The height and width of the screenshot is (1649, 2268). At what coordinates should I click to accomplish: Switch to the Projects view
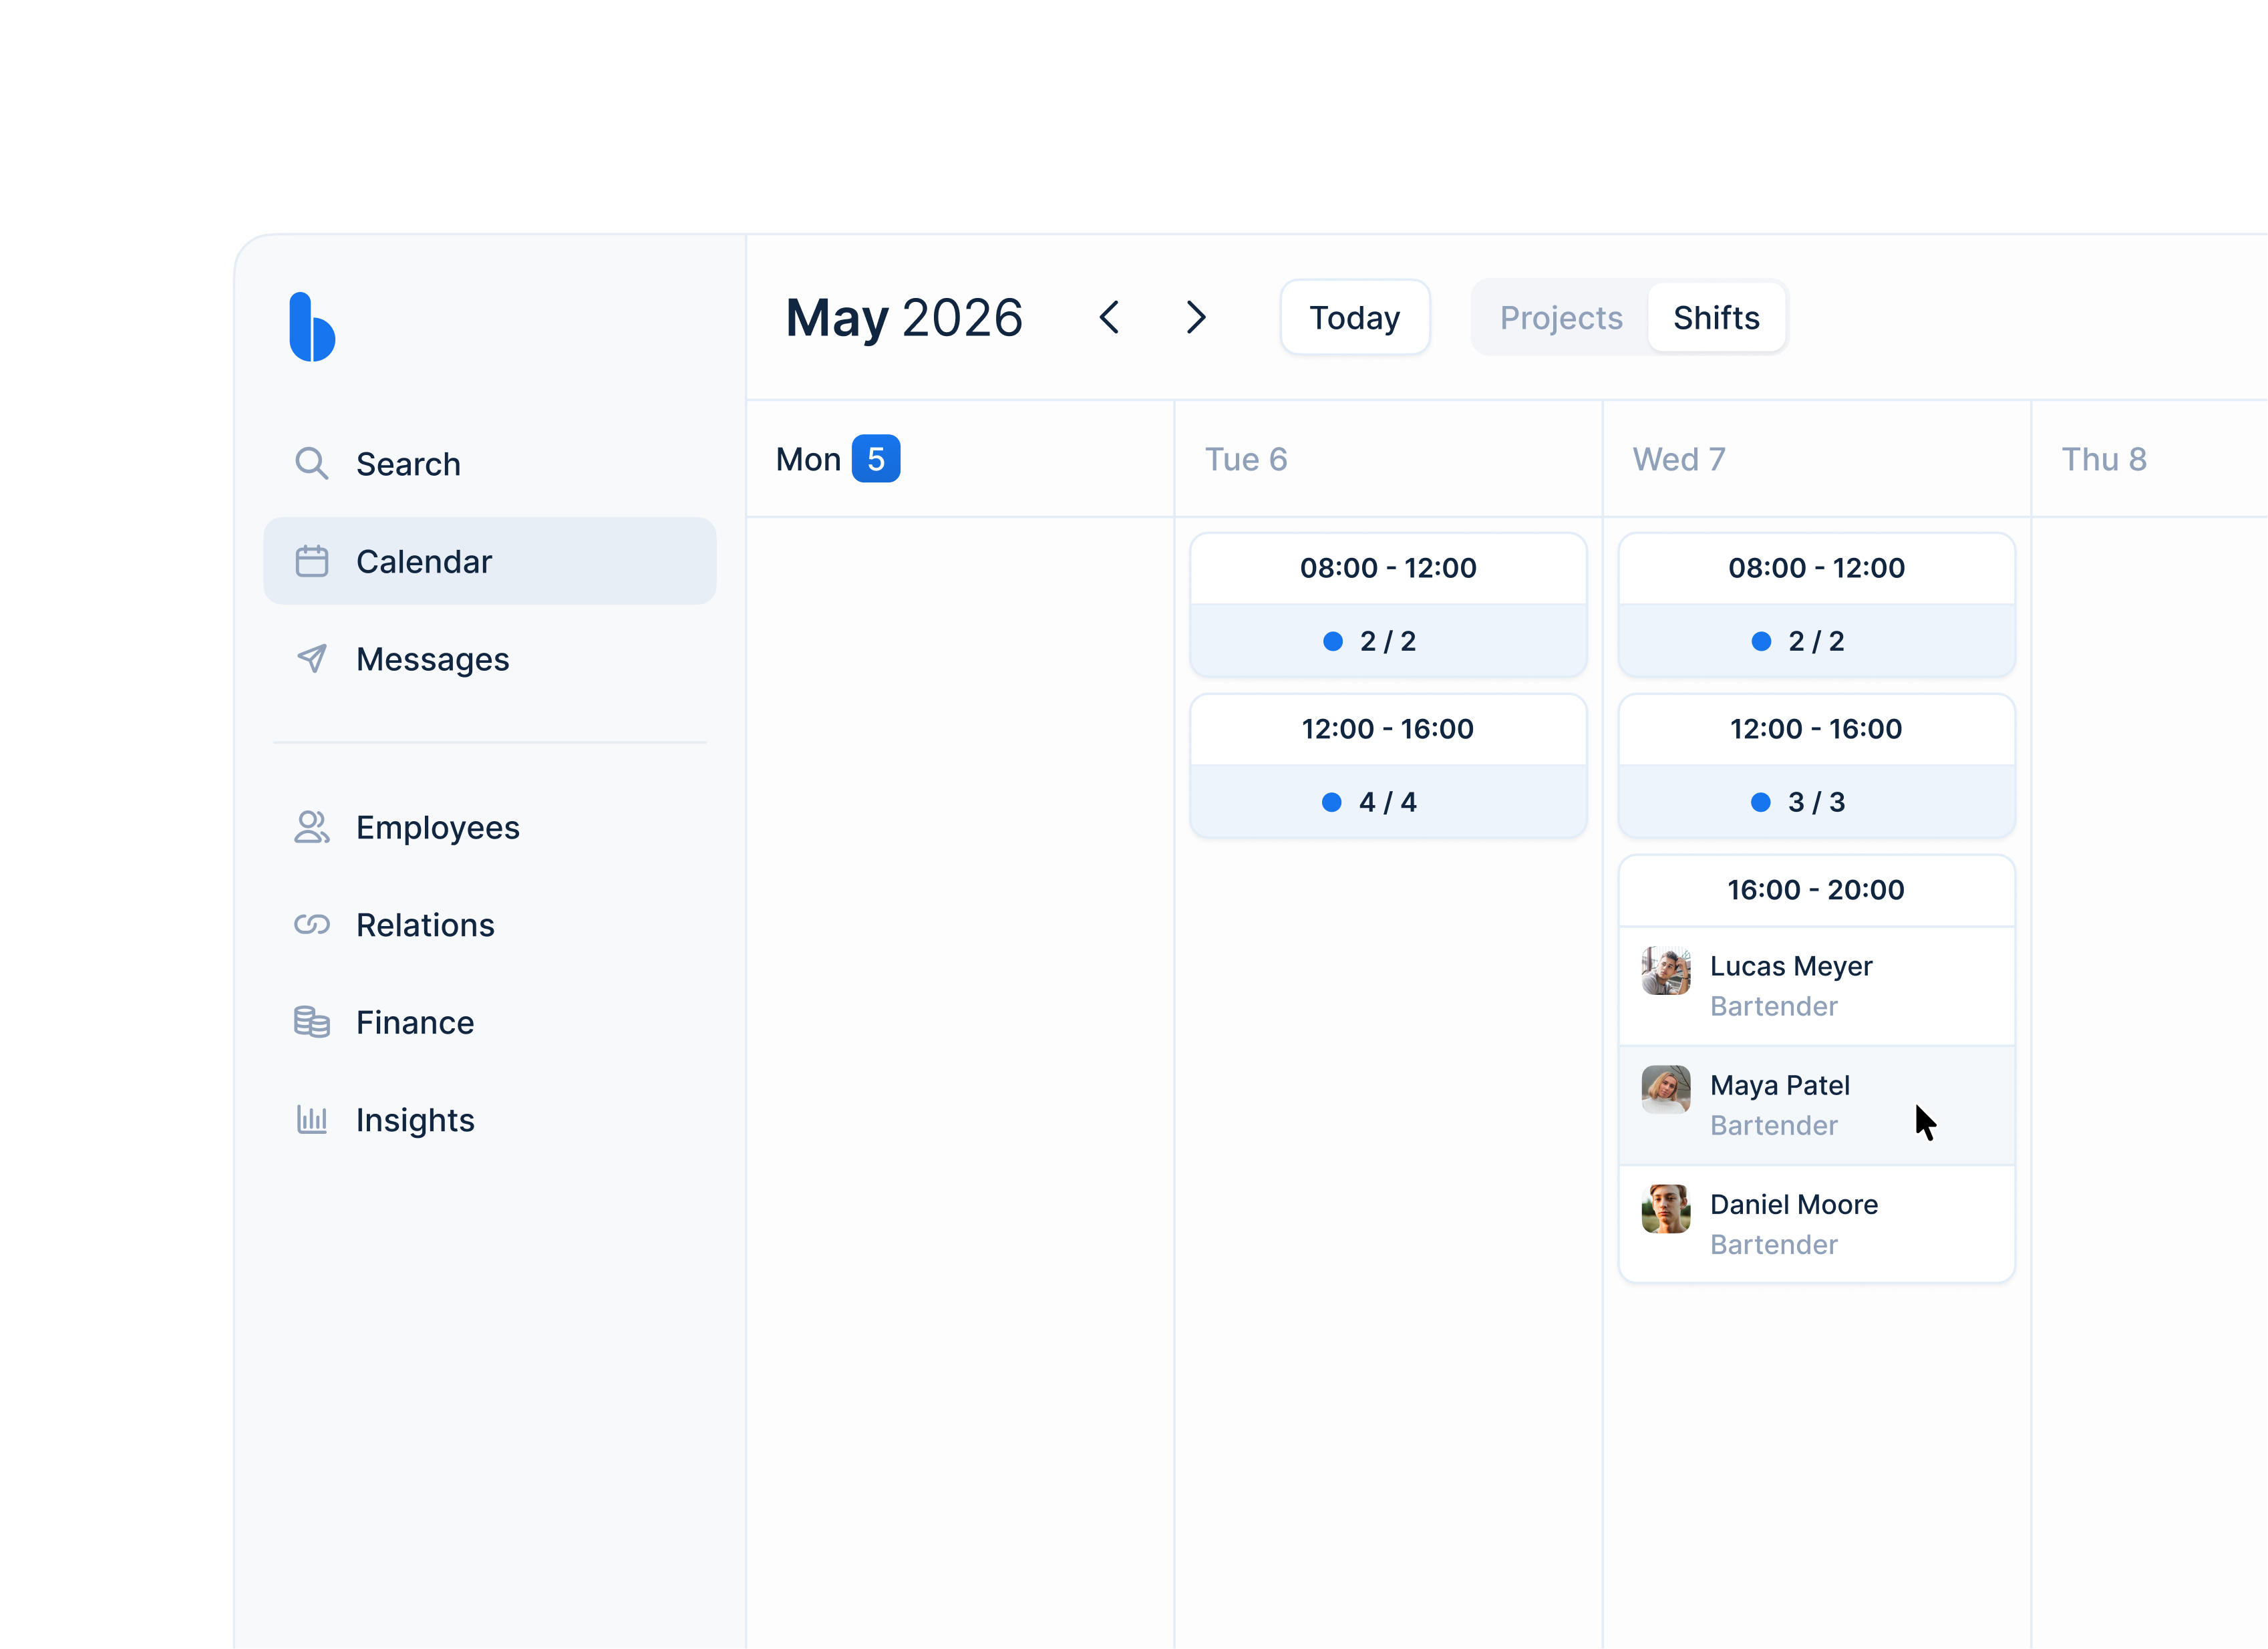click(1560, 318)
